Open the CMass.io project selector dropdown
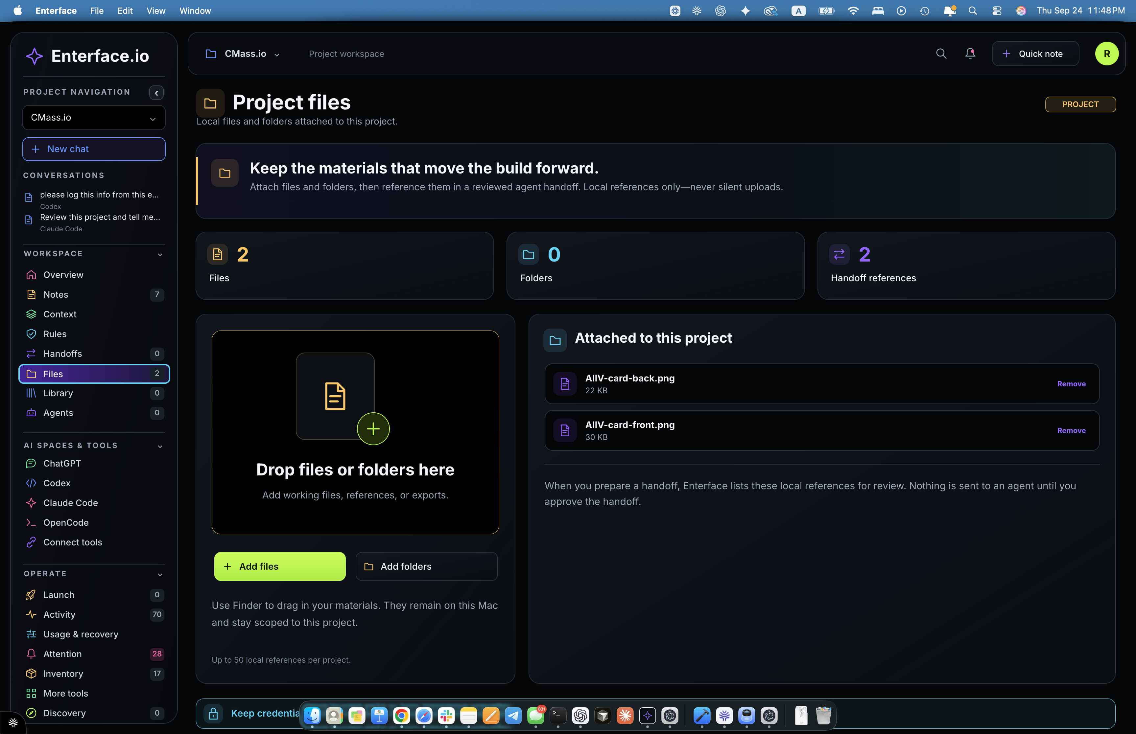Screen dimensions: 1136x734 pyautogui.click(x=94, y=118)
